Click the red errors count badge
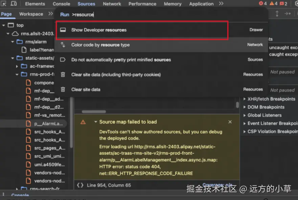This screenshot has height=200, width=298. click(x=263, y=4)
